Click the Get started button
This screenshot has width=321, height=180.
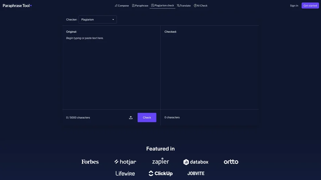click(x=310, y=6)
